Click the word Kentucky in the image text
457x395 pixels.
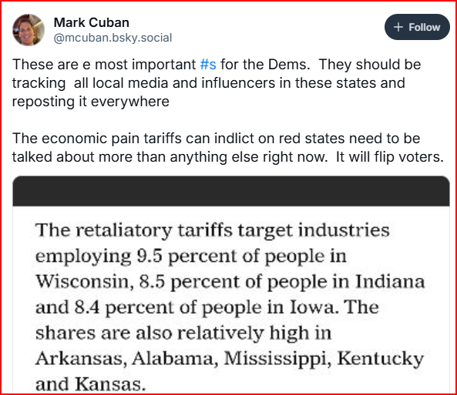(x=381, y=359)
